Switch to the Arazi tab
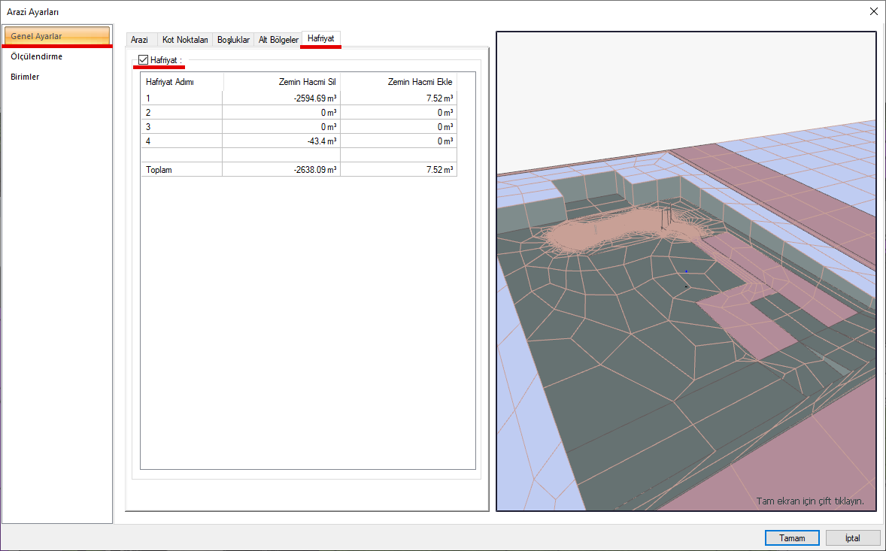 139,40
